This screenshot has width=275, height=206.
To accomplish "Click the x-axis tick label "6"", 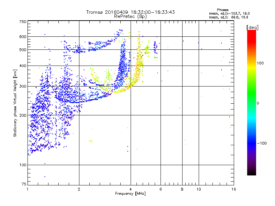I will coord(161,189).
